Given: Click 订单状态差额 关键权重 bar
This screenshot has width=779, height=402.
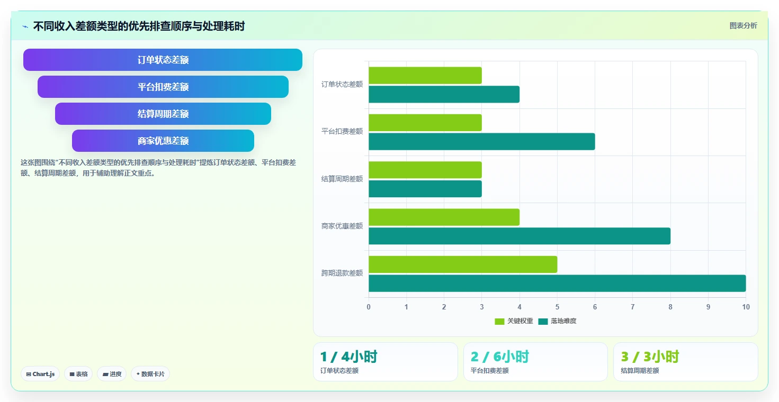Looking at the screenshot, I should click(x=425, y=75).
